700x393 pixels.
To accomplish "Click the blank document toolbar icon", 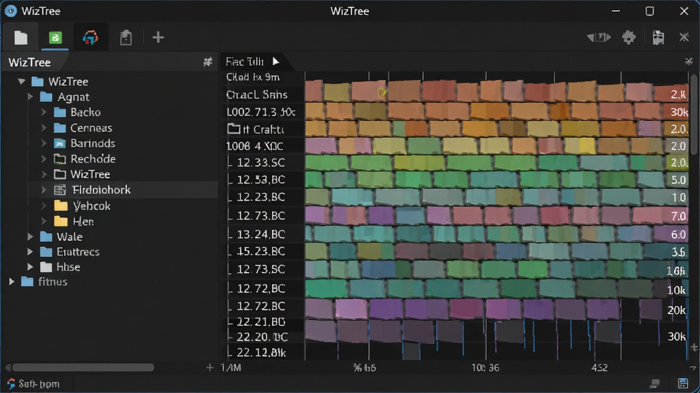I will click(x=21, y=38).
